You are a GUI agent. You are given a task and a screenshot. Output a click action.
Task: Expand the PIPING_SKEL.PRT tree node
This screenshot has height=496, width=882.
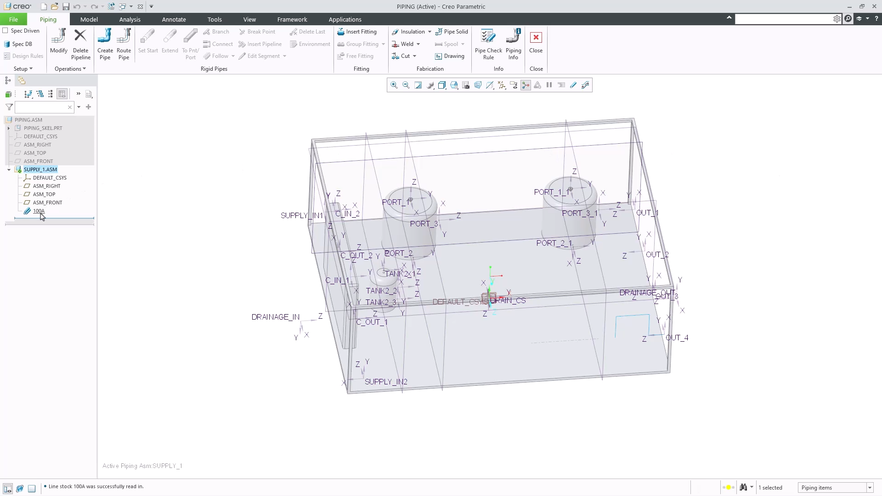click(8, 128)
